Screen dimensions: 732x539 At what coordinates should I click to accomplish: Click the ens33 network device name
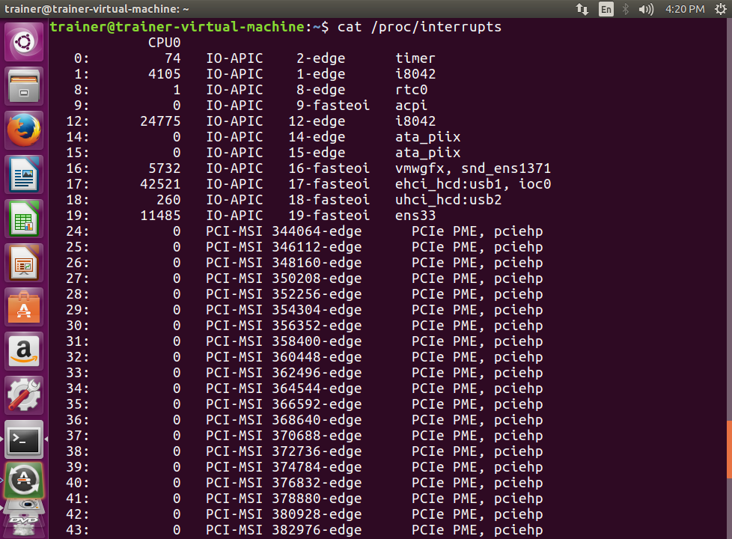(x=415, y=216)
